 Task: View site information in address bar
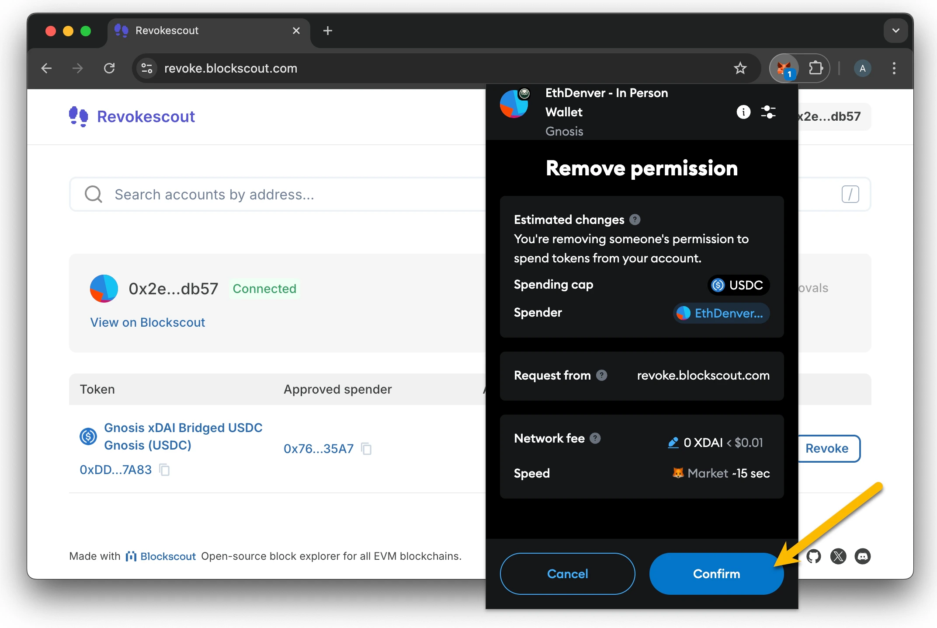pyautogui.click(x=147, y=68)
